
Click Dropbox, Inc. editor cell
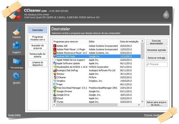[x=96, y=81]
